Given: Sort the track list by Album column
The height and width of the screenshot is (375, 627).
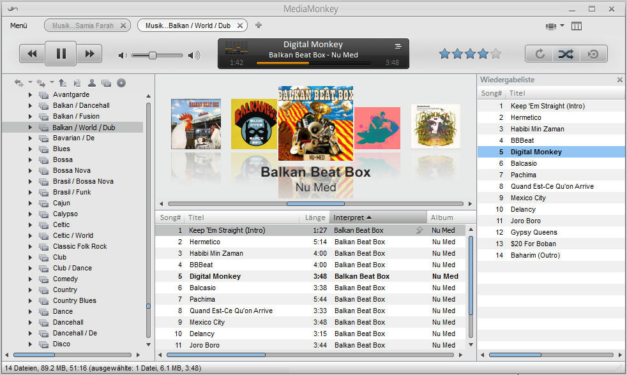Looking at the screenshot, I should coord(451,217).
